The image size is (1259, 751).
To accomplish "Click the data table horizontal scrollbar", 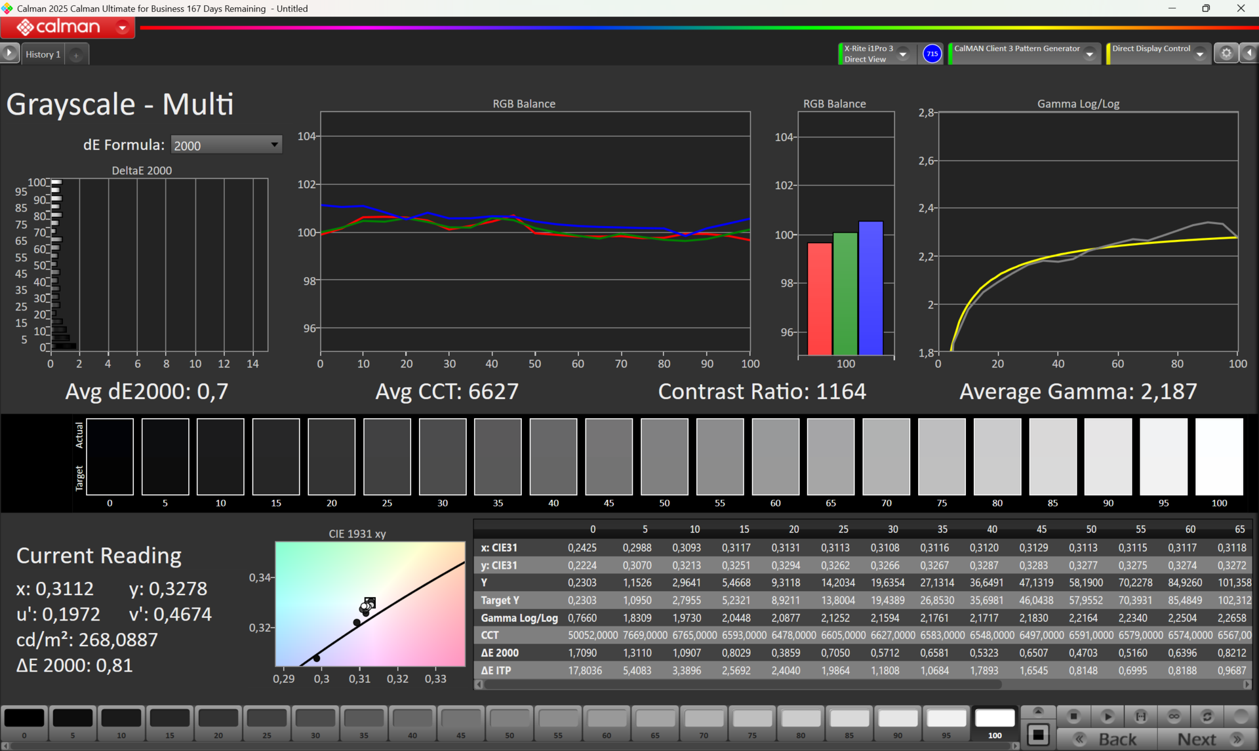I will tap(741, 684).
